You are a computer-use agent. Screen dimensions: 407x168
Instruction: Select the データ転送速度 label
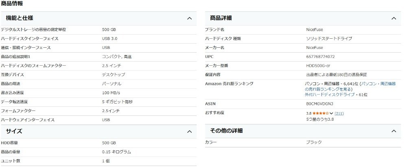click(x=14, y=102)
